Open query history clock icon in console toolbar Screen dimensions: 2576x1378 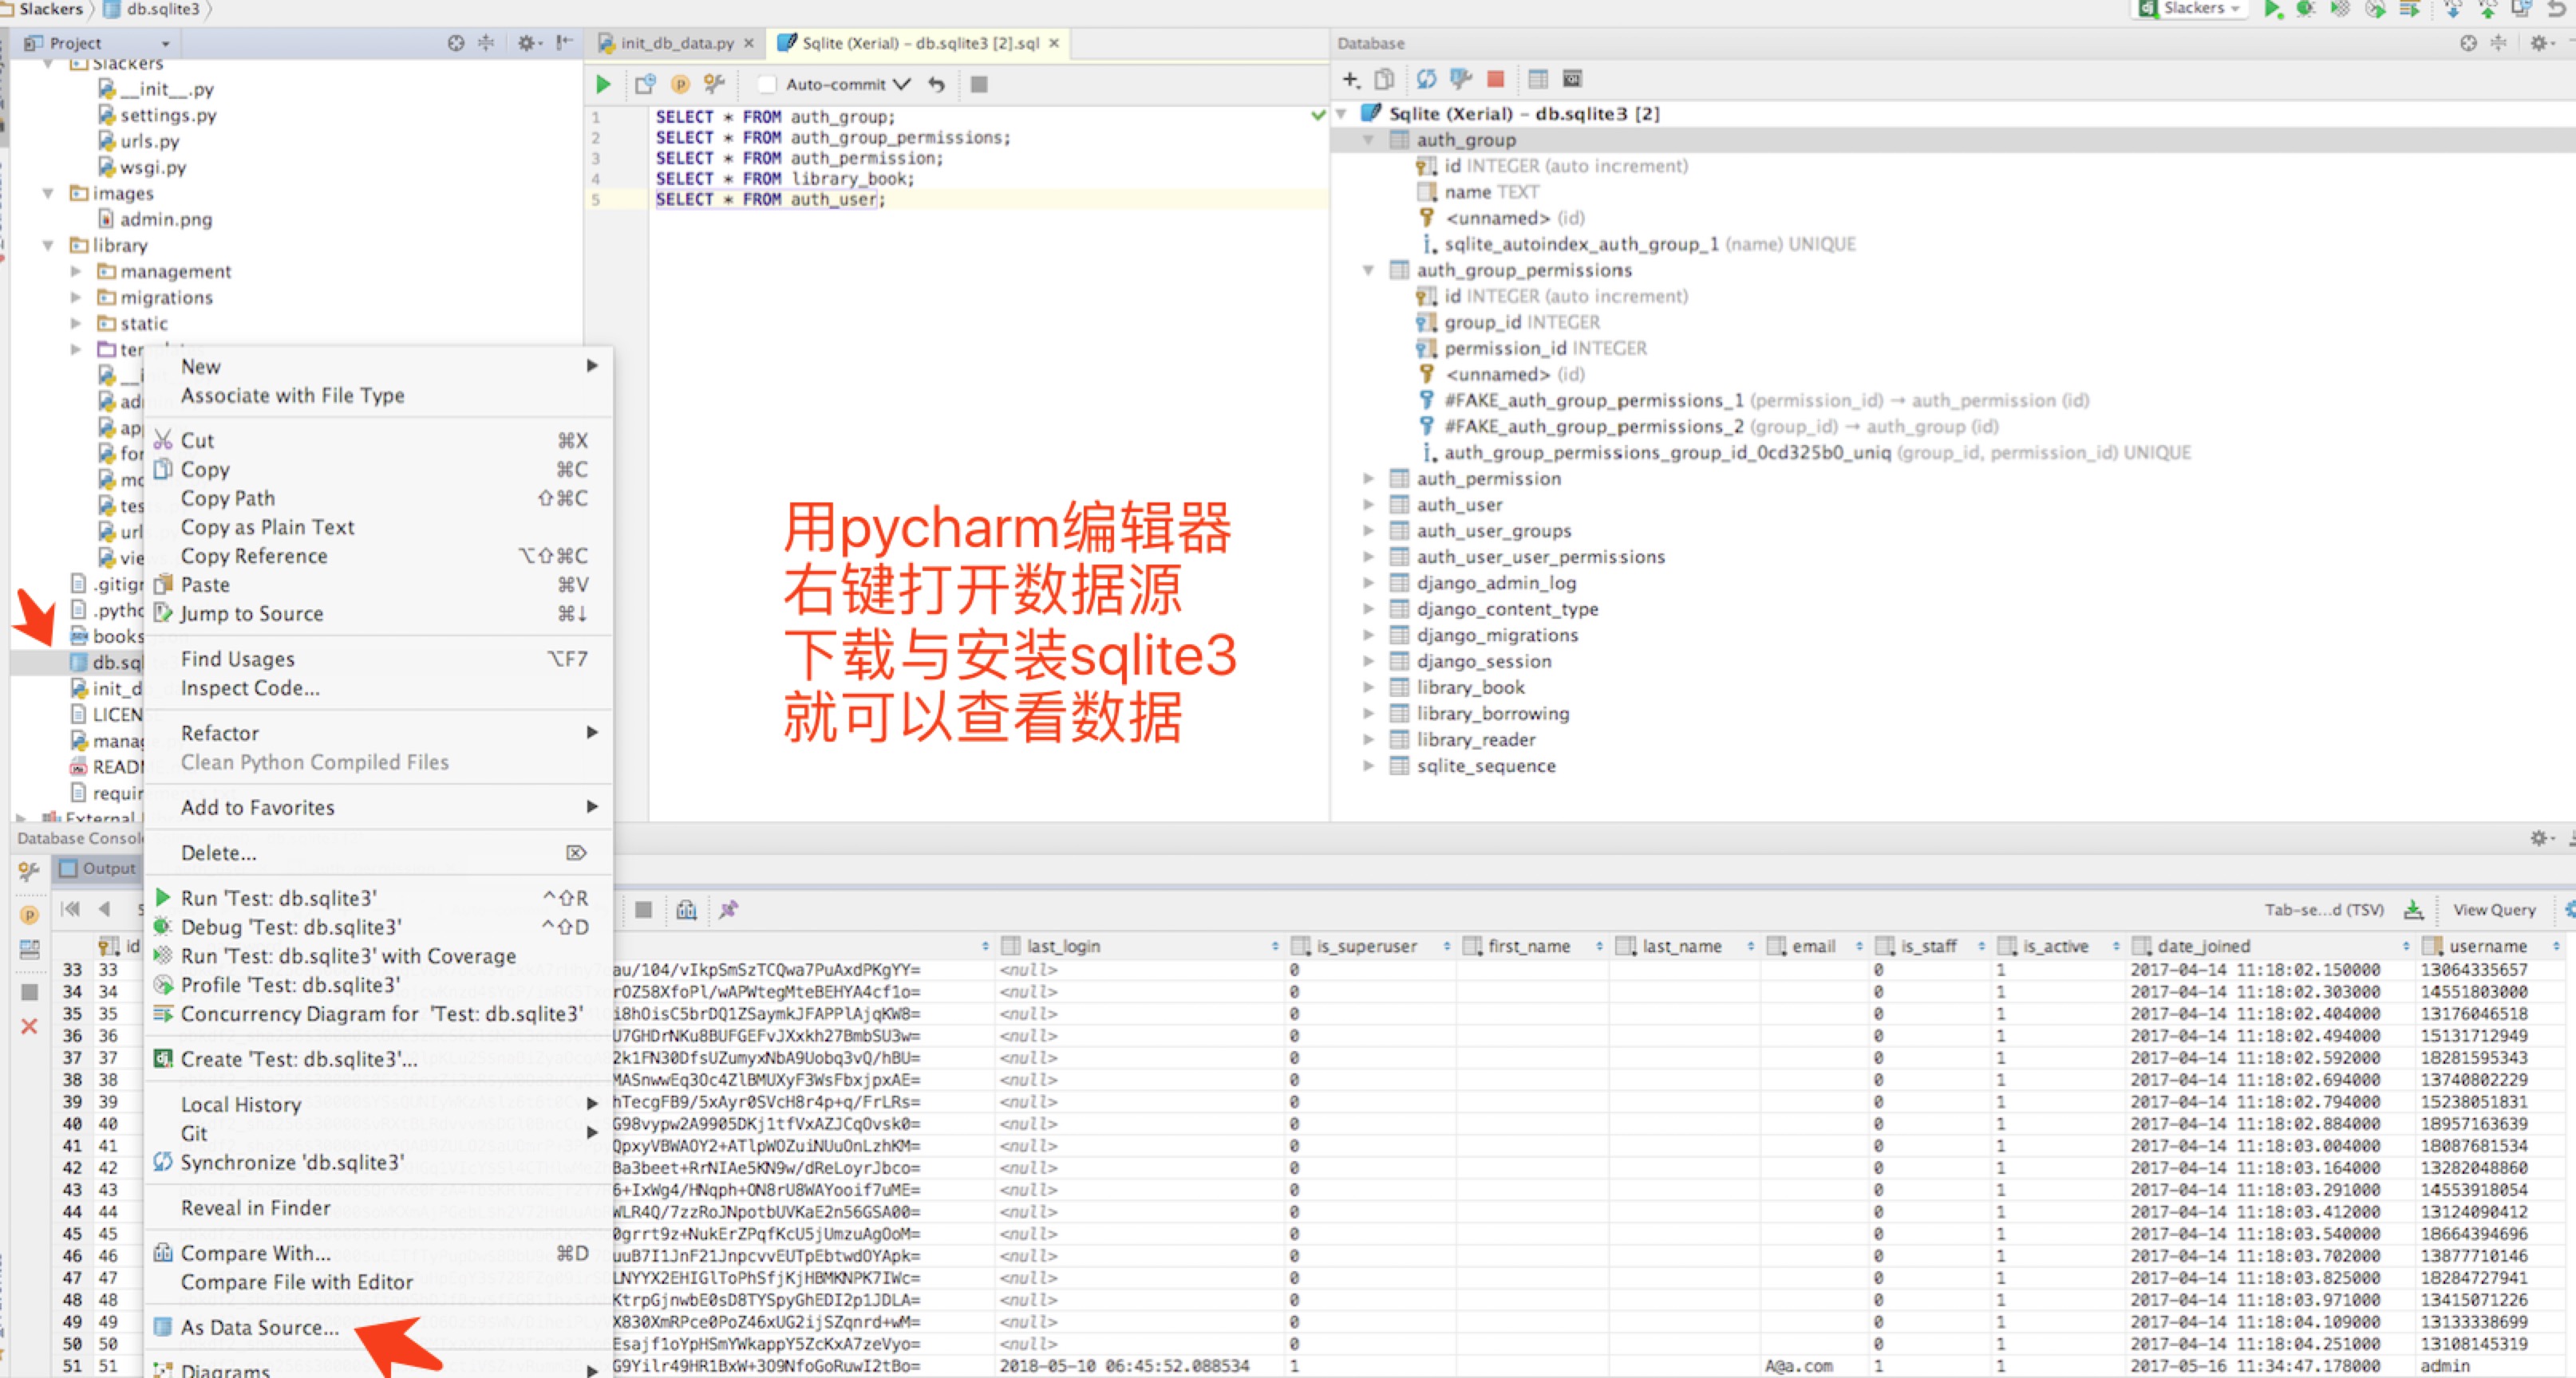(646, 84)
